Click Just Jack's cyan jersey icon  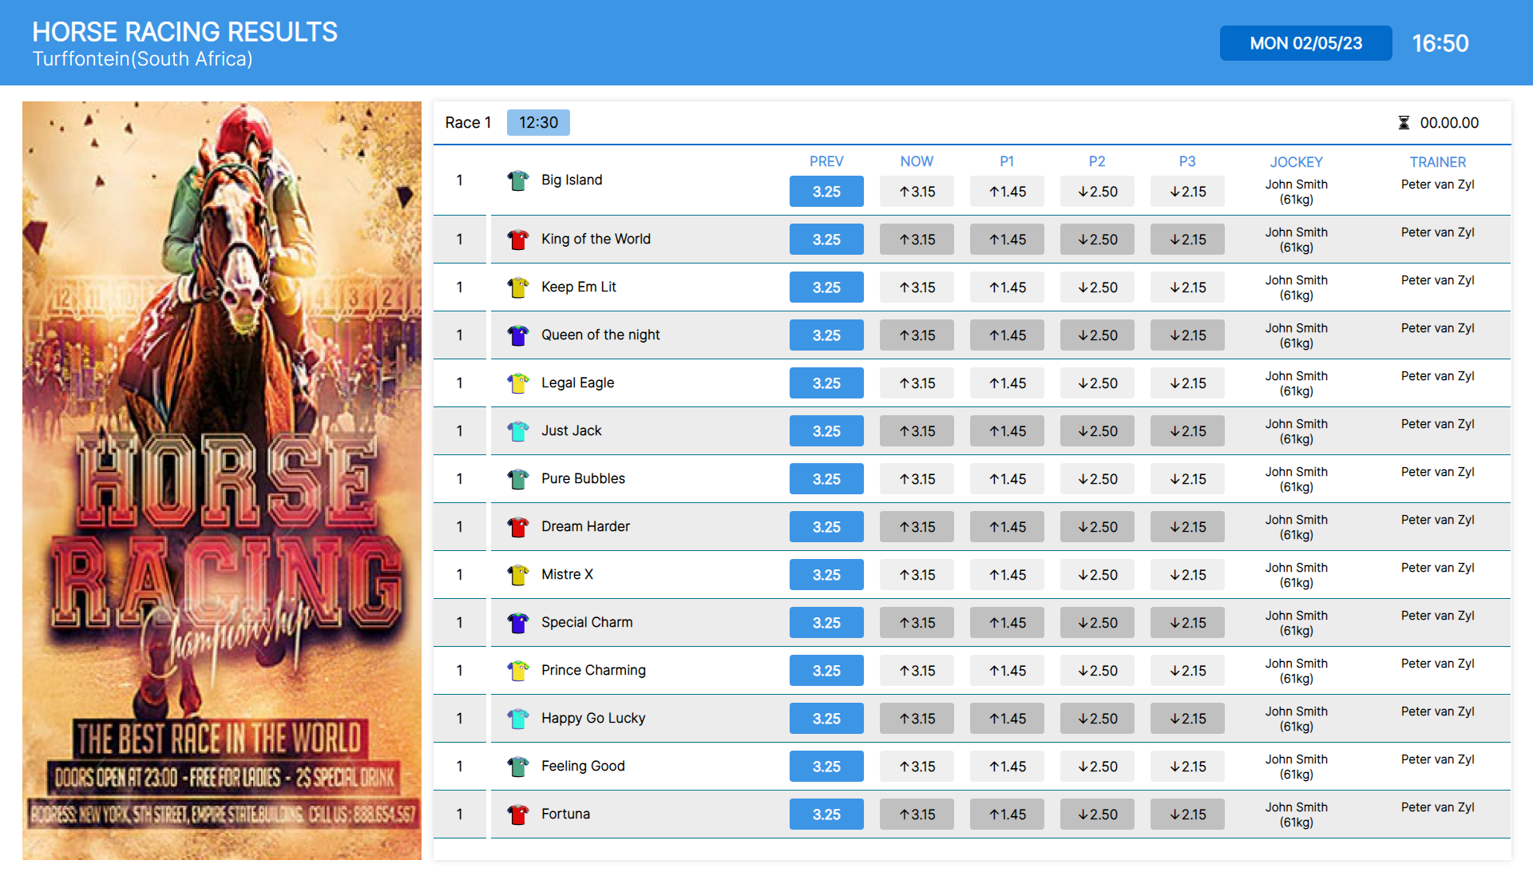tap(518, 431)
